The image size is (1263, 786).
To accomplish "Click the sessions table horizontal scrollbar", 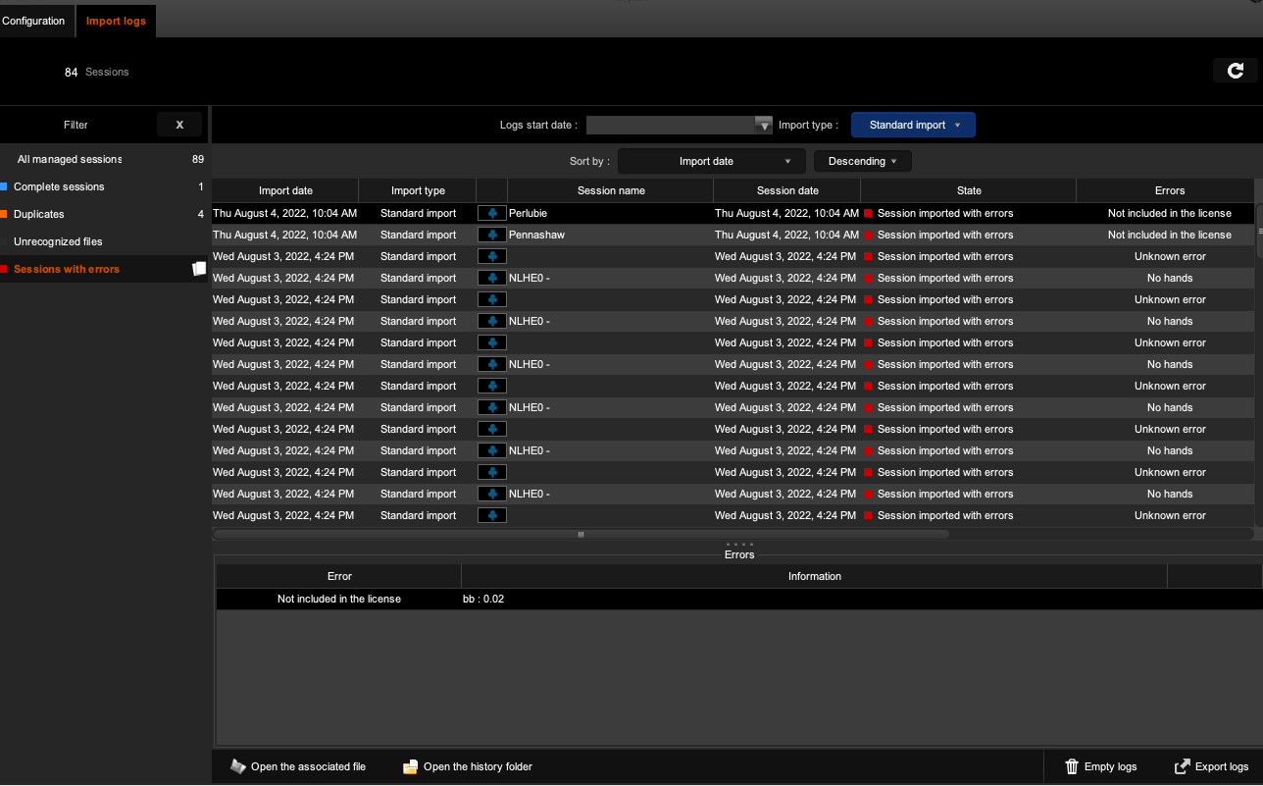I will pyautogui.click(x=581, y=535).
